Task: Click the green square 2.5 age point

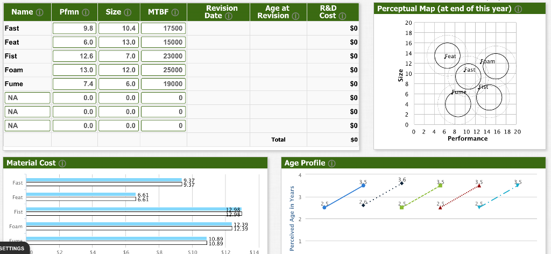Action: [x=401, y=208]
